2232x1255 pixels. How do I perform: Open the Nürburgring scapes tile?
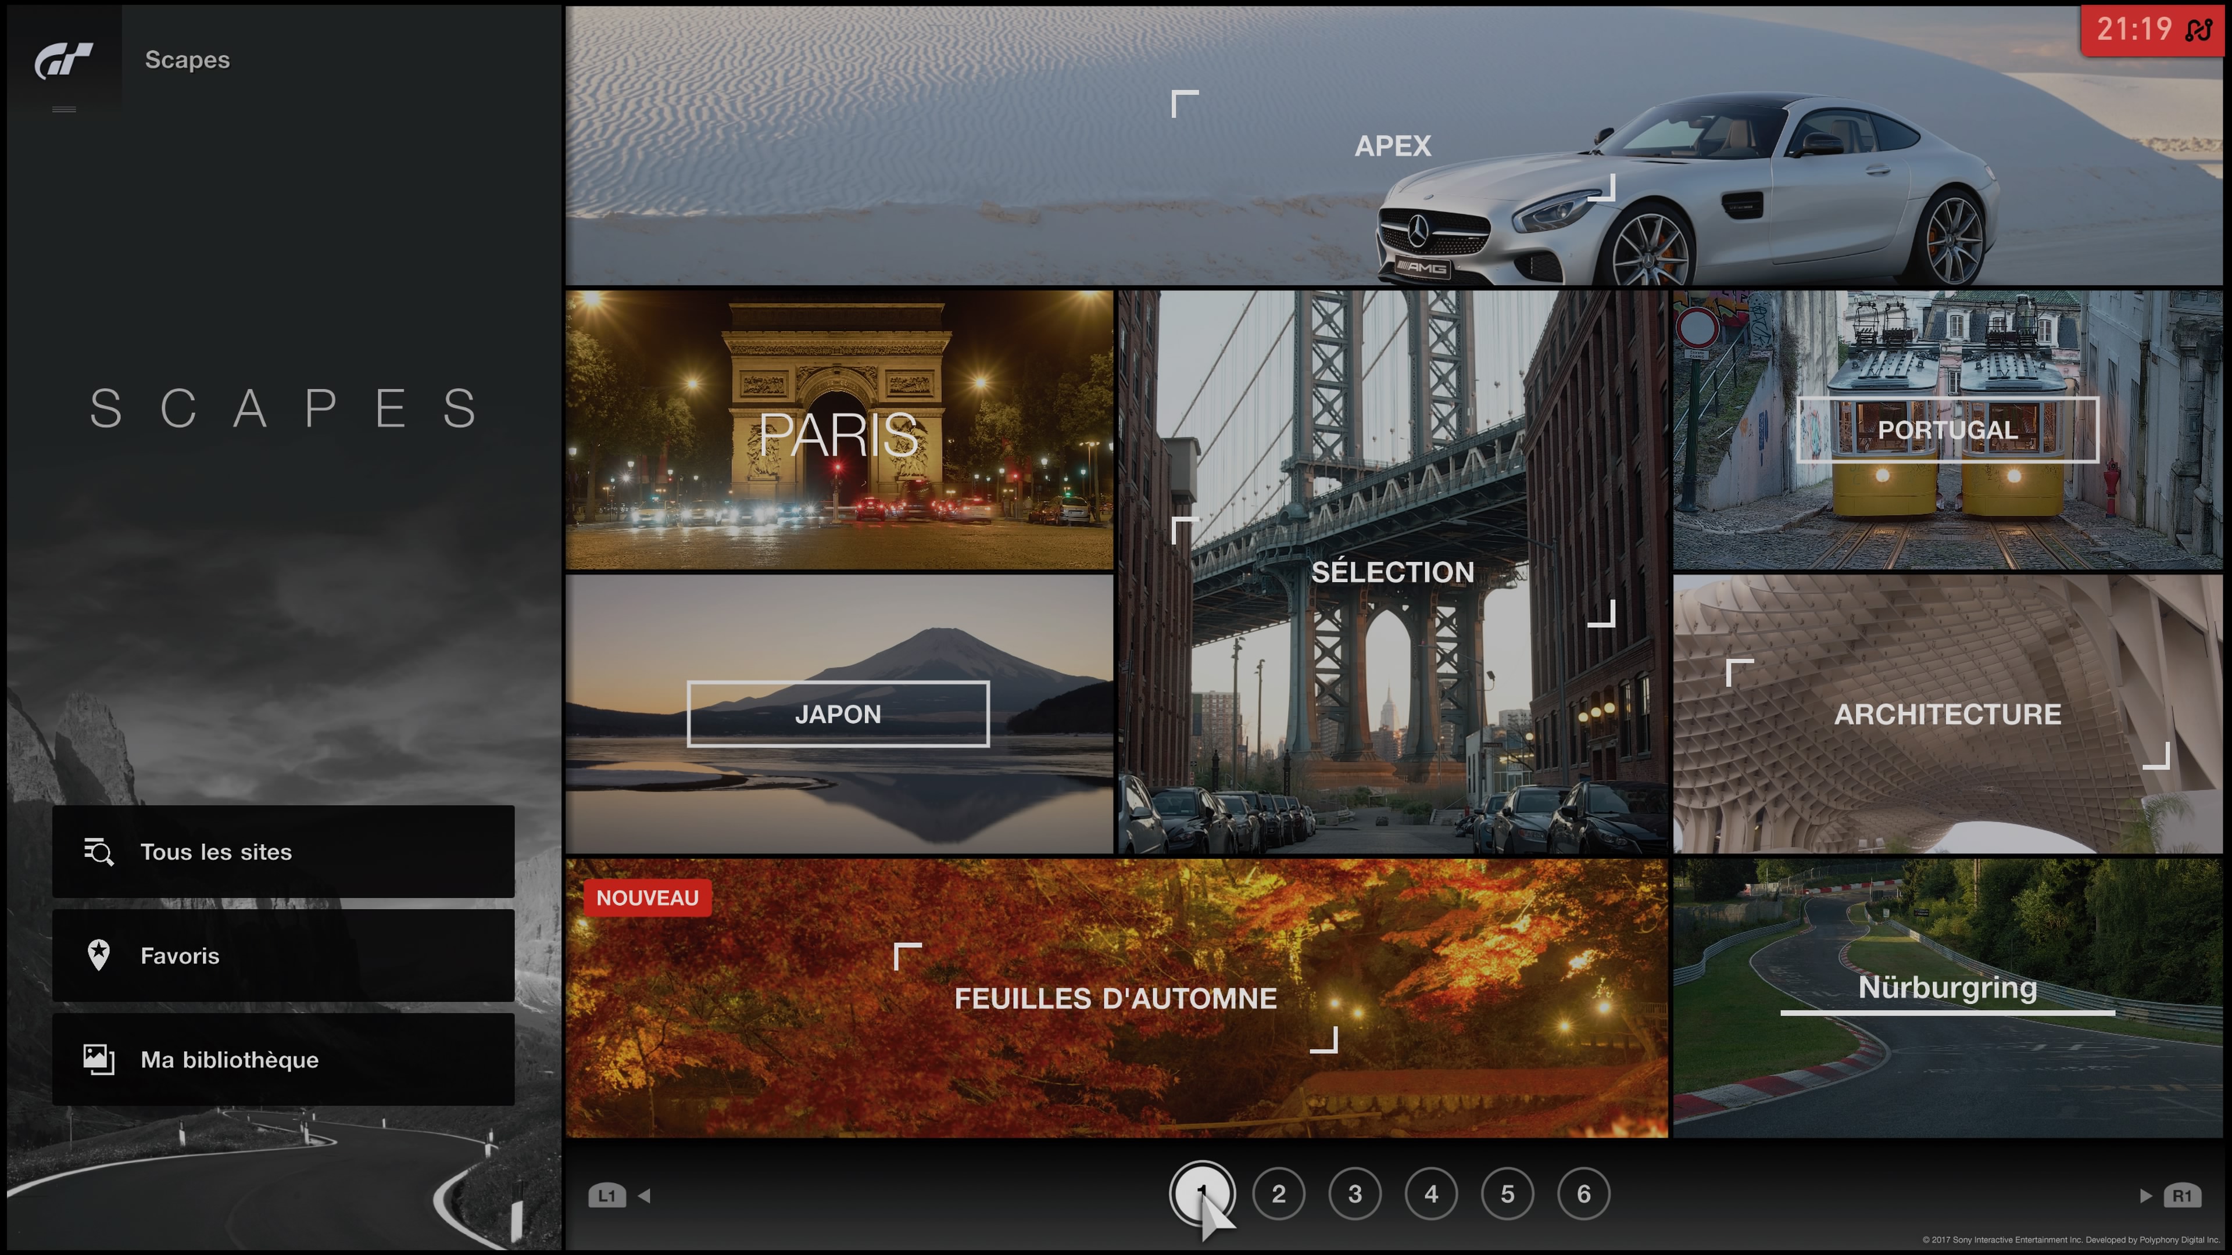[x=1948, y=998]
